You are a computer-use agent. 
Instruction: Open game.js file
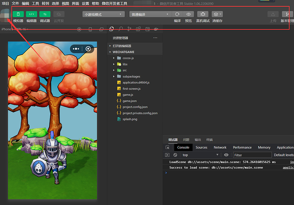(x=135, y=95)
